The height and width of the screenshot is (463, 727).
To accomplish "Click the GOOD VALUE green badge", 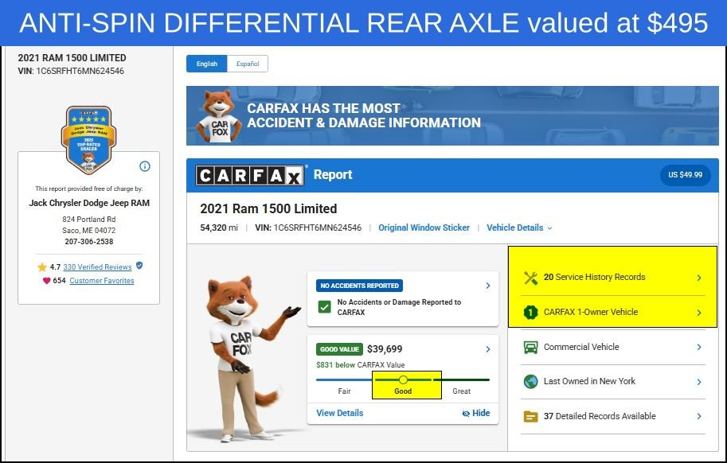I will coord(339,349).
